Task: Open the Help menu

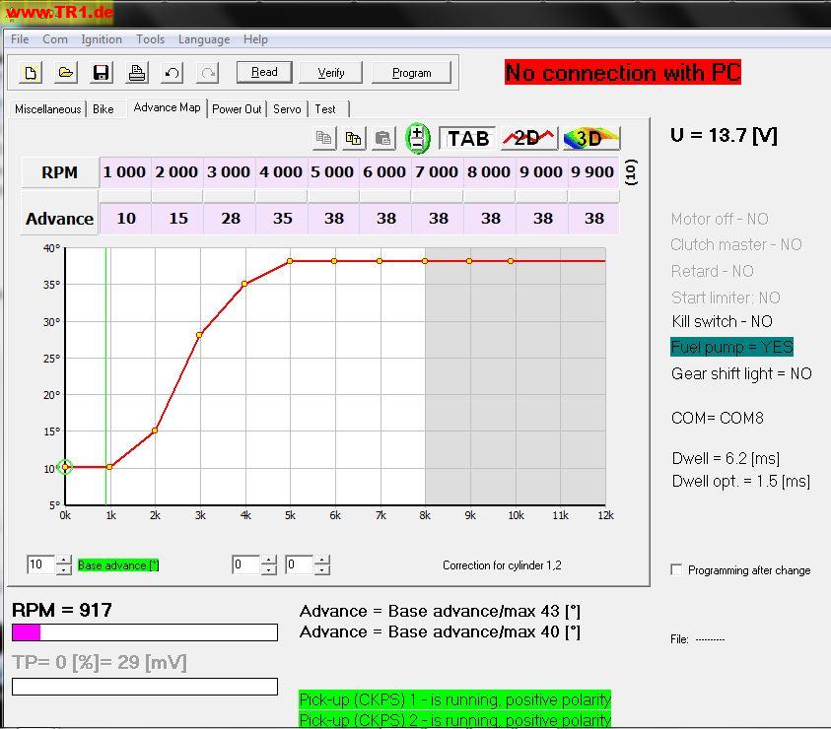Action: click(255, 39)
